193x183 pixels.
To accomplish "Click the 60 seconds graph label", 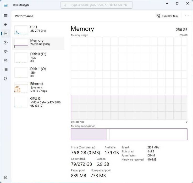I will coord(78,122).
